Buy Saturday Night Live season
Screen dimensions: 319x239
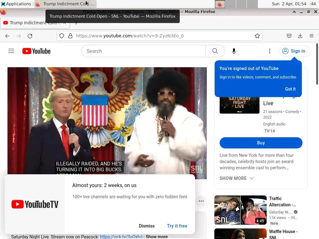point(261,143)
